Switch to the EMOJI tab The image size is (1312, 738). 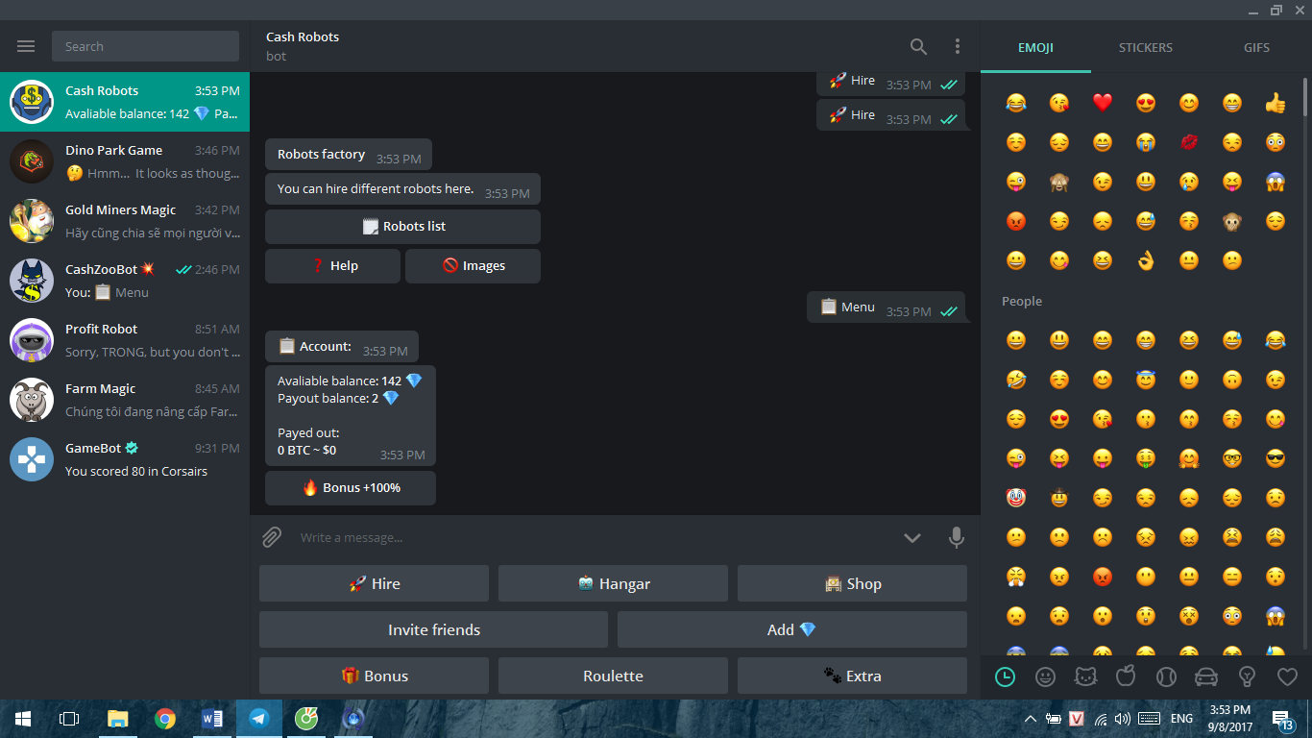point(1035,47)
